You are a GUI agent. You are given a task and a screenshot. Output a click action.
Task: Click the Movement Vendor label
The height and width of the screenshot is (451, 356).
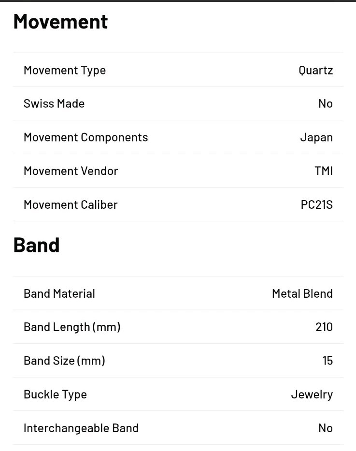71,171
